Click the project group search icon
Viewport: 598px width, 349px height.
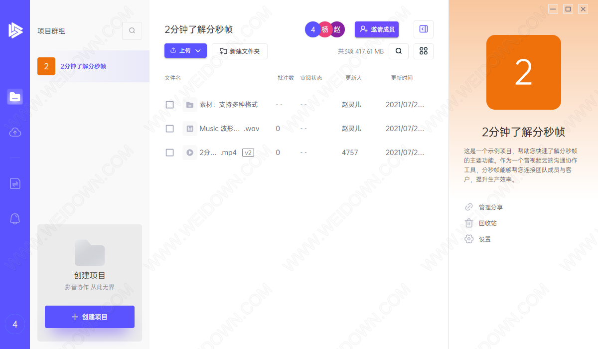tap(132, 30)
